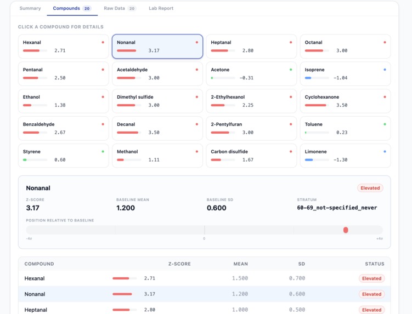Click the SD column header
The image size is (412, 314).
pyautogui.click(x=301, y=264)
